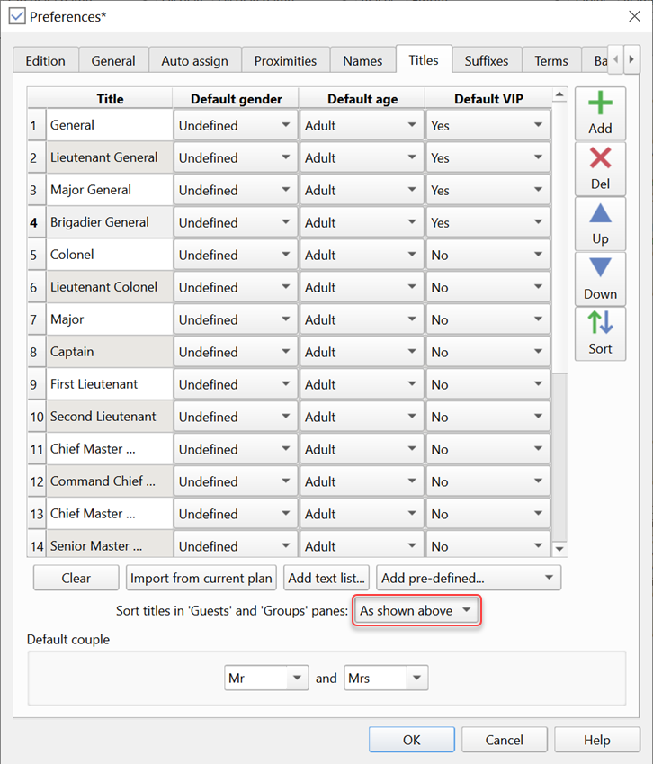
Task: Open Default VIP dropdown for General
Action: tap(487, 126)
